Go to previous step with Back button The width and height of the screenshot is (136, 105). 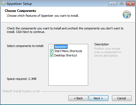(78, 98)
